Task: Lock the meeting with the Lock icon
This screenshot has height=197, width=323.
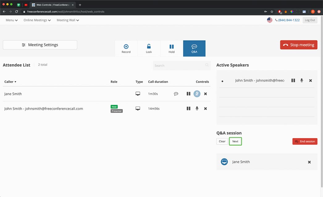Action: click(x=149, y=48)
